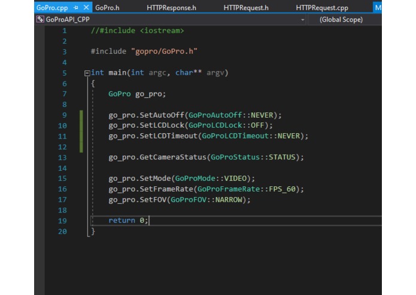The width and height of the screenshot is (416, 295).
Task: Switch to the HTTPRequest.cpp tab
Action: [x=322, y=8]
